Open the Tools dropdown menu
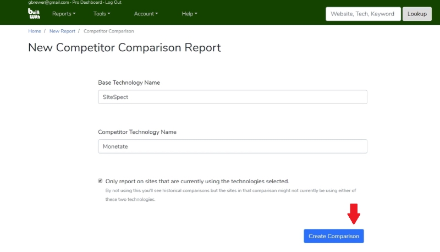 102,14
